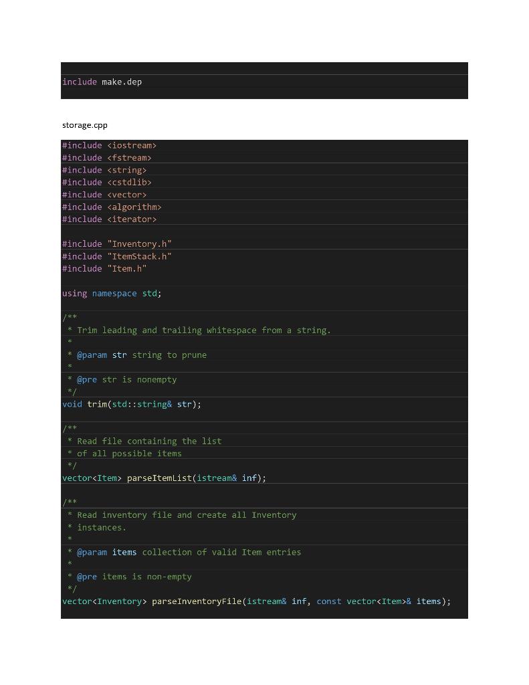The image size is (529, 685).
Task: Click the '@param str string to prune' comment
Action: pyautogui.click(x=136, y=355)
